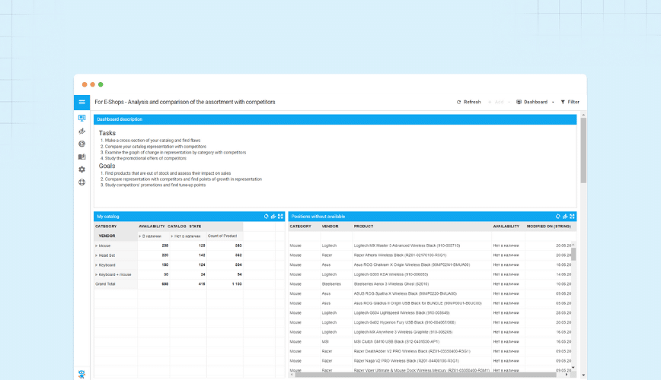This screenshot has width=661, height=380.
Task: Expand Positions without available widget to fullscreen
Action: point(572,217)
